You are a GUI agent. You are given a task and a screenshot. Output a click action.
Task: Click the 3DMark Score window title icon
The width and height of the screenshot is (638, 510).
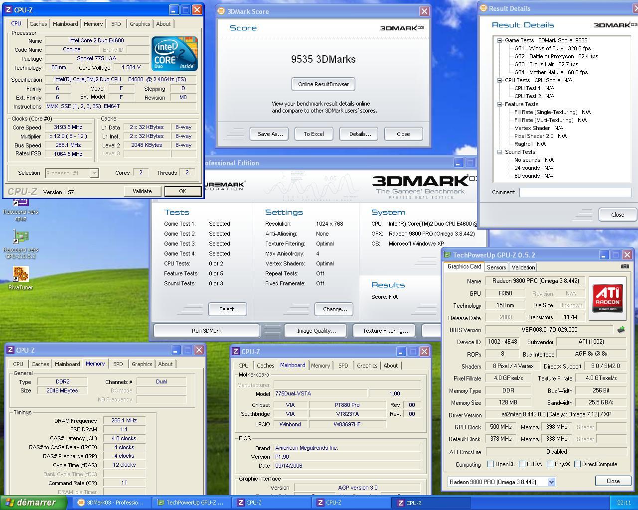tap(221, 11)
